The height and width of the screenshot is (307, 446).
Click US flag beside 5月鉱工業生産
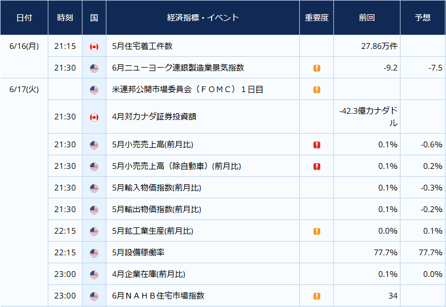click(x=94, y=231)
